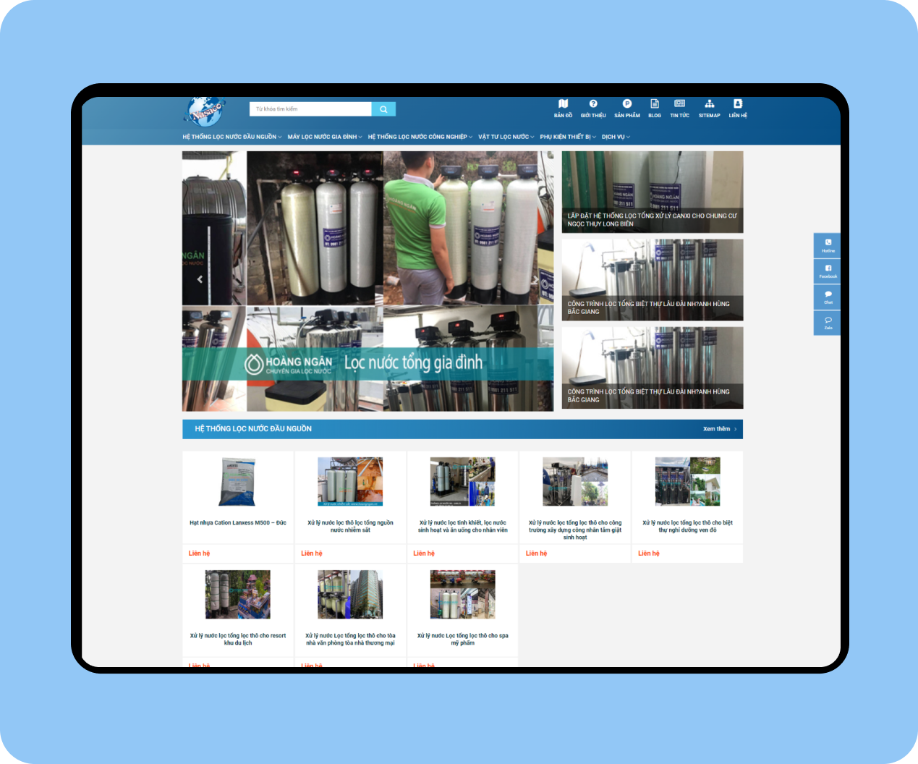Screen dimensions: 918x764
Task: Open the Bản đồ map icon
Action: [563, 109]
